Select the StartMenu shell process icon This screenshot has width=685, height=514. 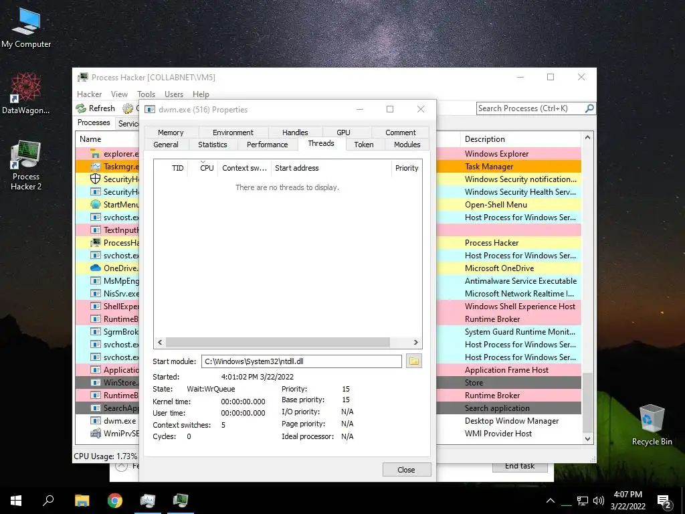point(95,204)
